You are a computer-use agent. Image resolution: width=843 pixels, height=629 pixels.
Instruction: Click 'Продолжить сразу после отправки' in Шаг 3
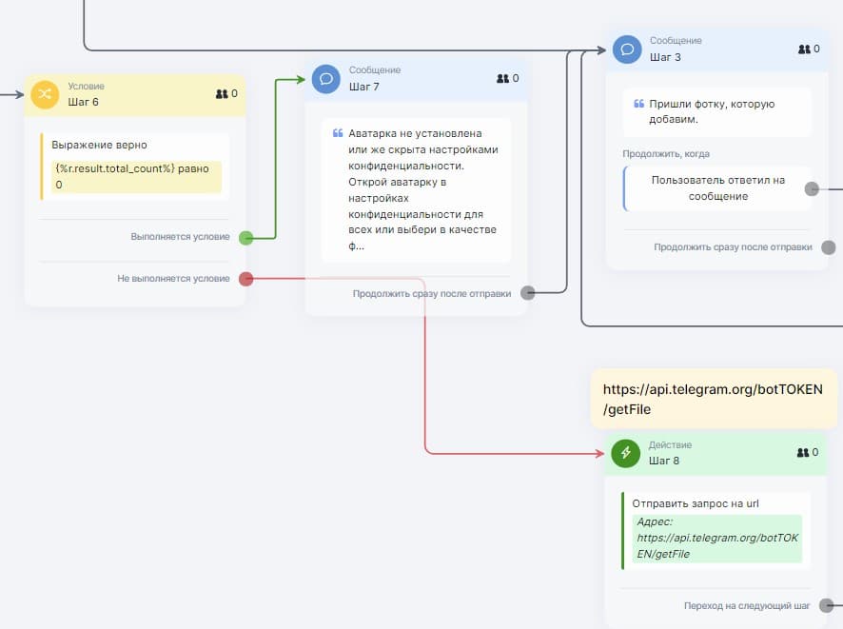click(x=733, y=247)
